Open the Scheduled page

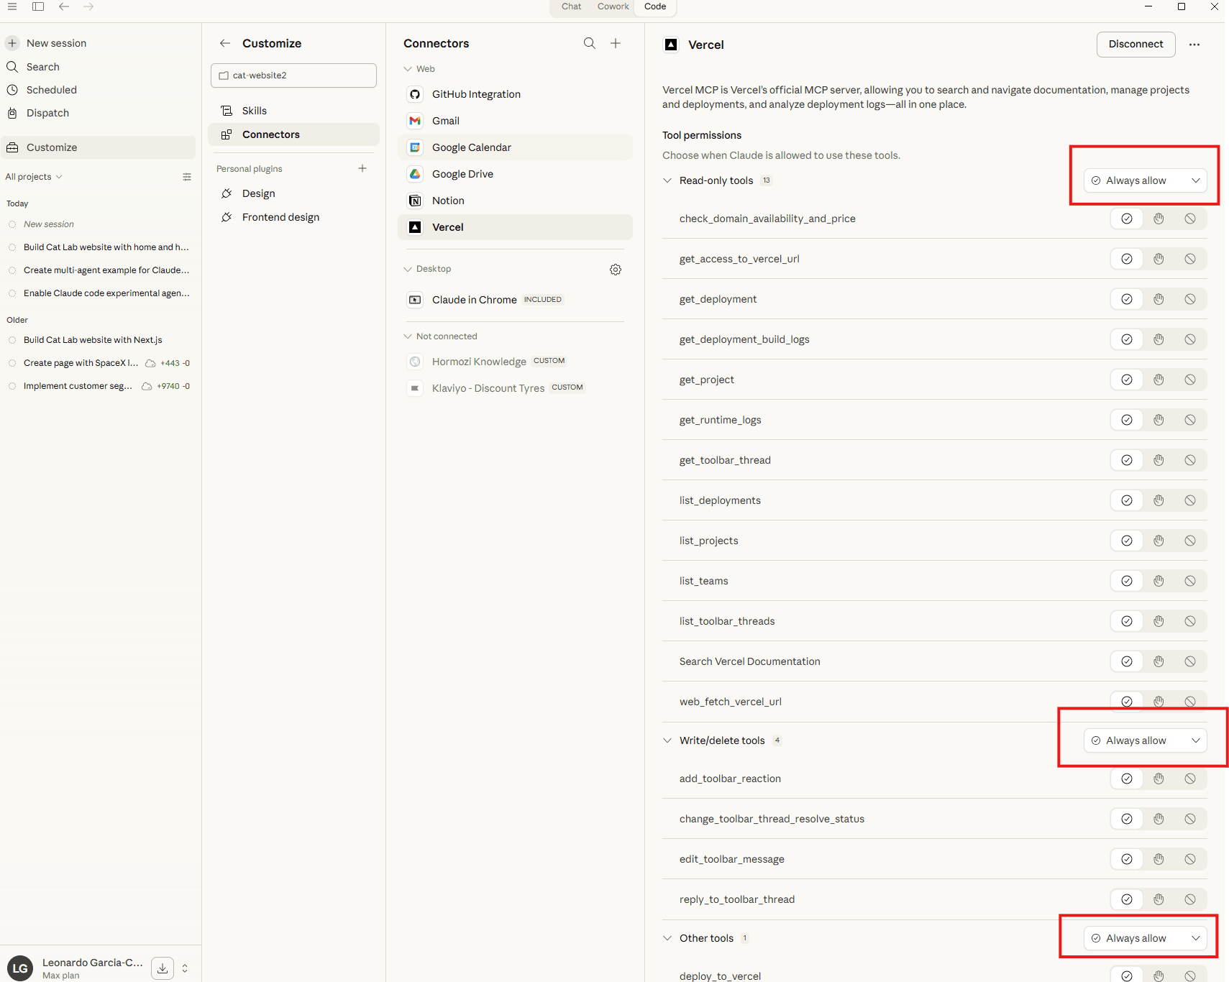(x=99, y=90)
